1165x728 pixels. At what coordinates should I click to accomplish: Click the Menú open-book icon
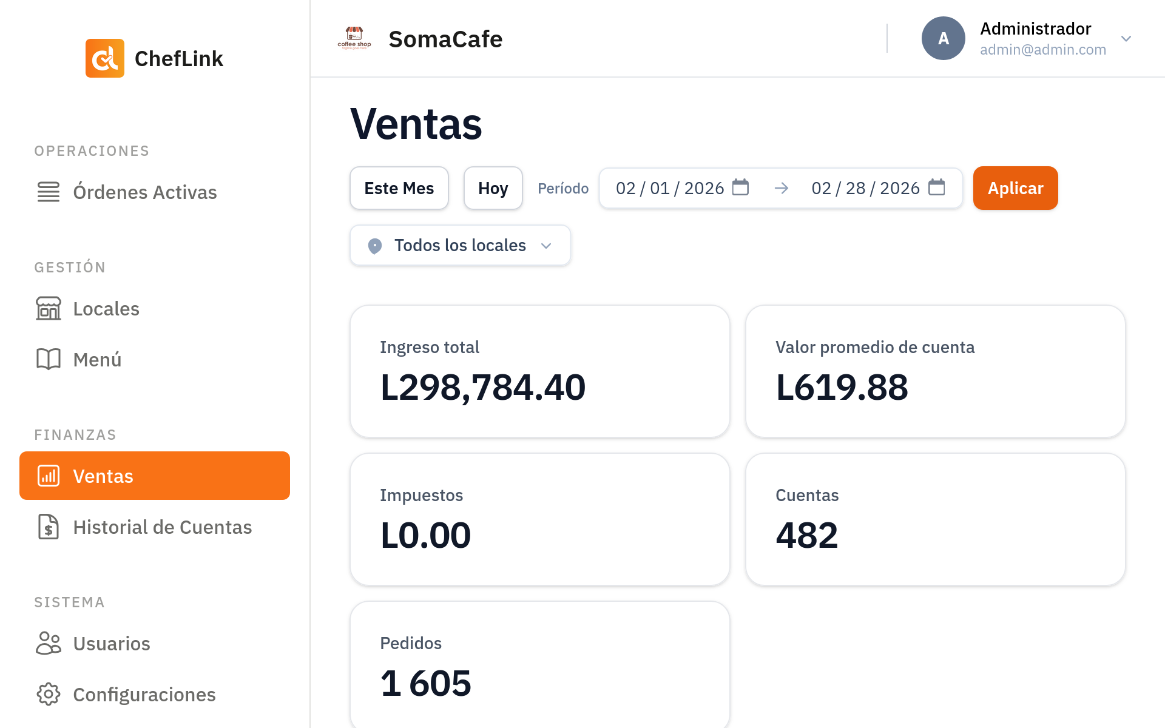click(x=48, y=359)
